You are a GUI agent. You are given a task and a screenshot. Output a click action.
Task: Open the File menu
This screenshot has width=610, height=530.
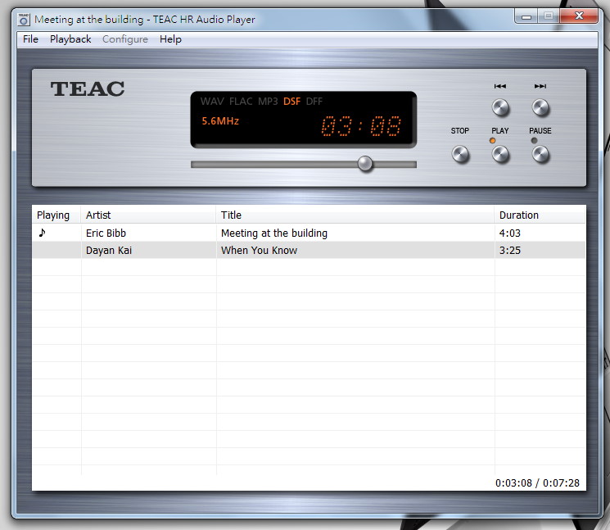(x=30, y=39)
